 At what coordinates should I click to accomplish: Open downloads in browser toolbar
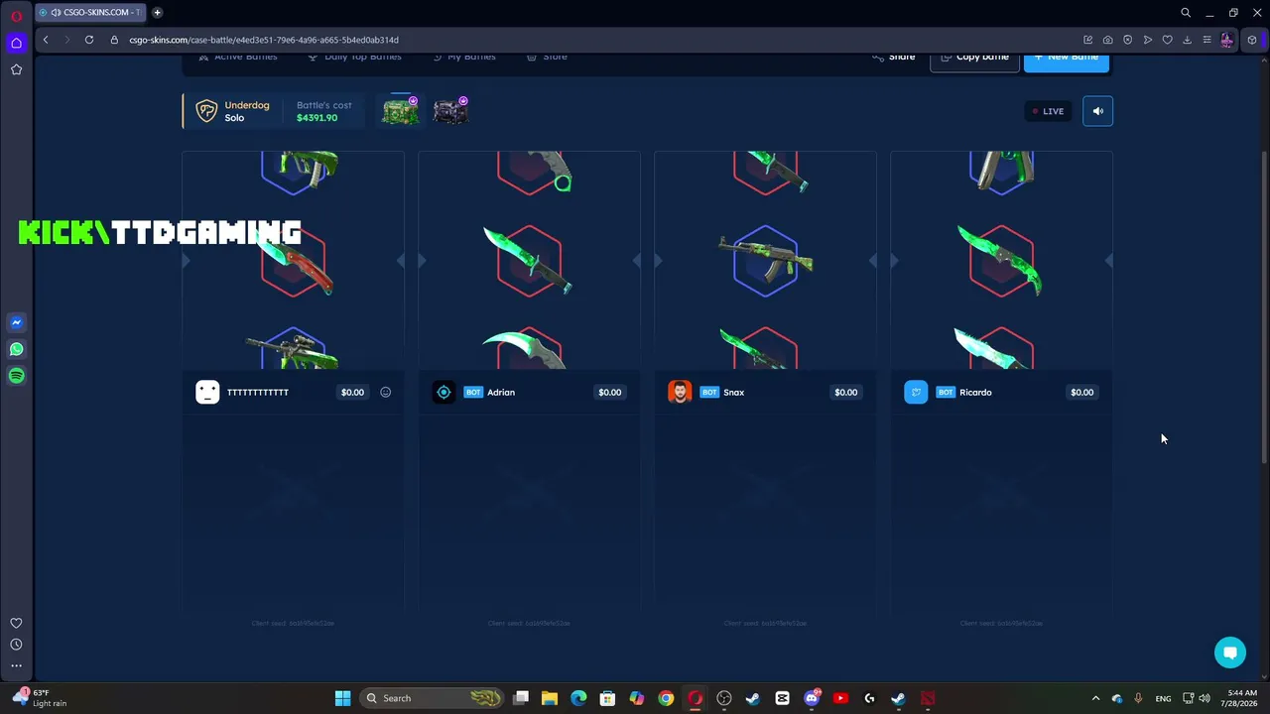[x=1187, y=40]
